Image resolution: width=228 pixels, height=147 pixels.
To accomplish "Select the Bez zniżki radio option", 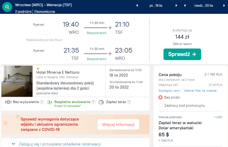I will [x=161, y=97].
